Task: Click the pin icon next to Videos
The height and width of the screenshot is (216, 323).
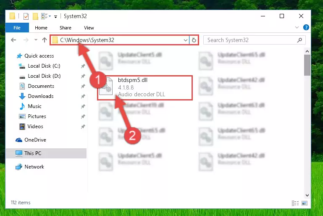Action: [83, 127]
